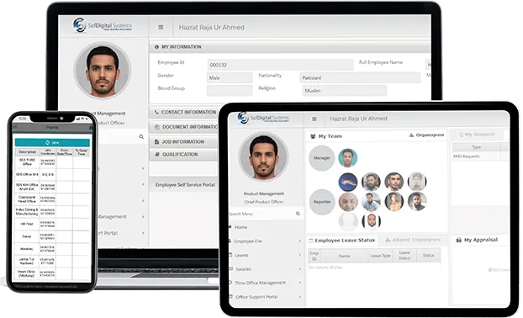Expand Time Office Management menu
Screen dimensions: 523x318
[265, 283]
